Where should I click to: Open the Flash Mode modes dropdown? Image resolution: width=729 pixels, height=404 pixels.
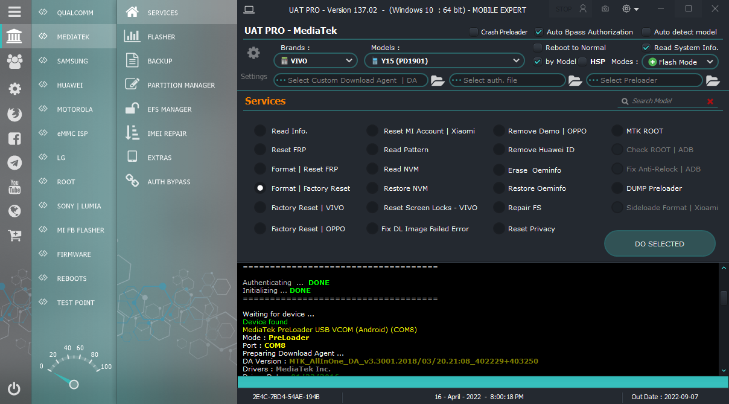point(680,62)
